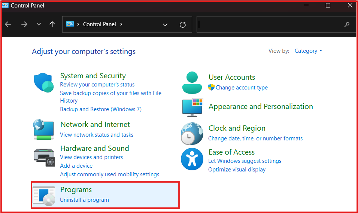Open the View by Category dropdown
The height and width of the screenshot is (213, 358).
coord(308,51)
